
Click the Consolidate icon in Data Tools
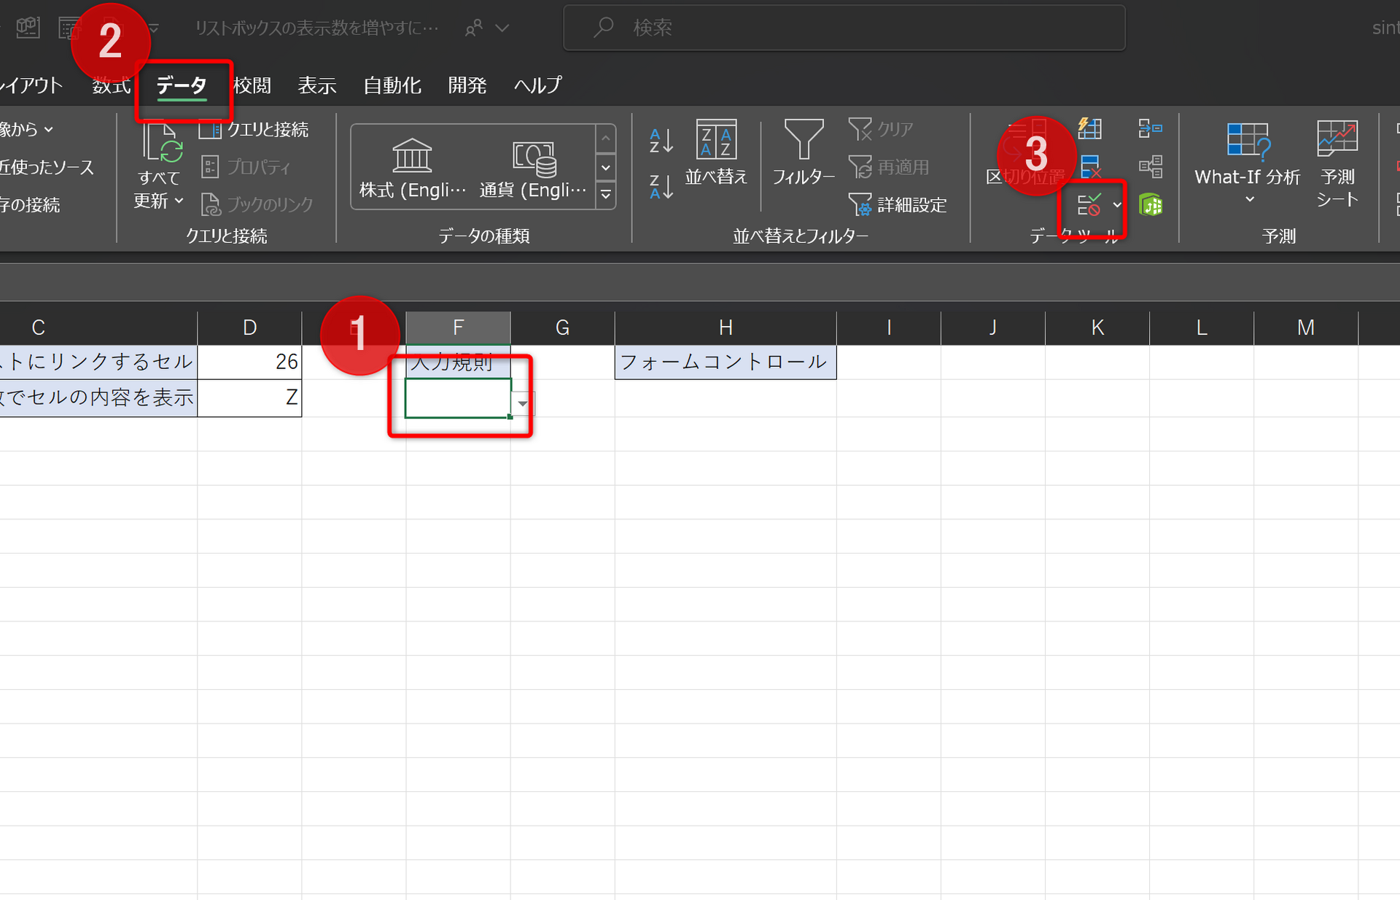click(1150, 129)
